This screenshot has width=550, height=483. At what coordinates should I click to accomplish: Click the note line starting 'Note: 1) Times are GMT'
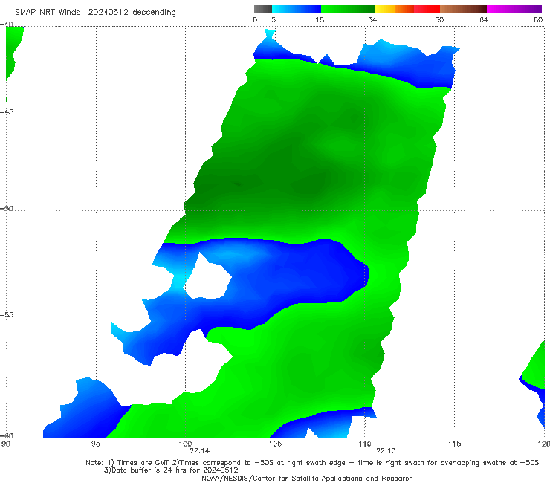tap(312, 463)
